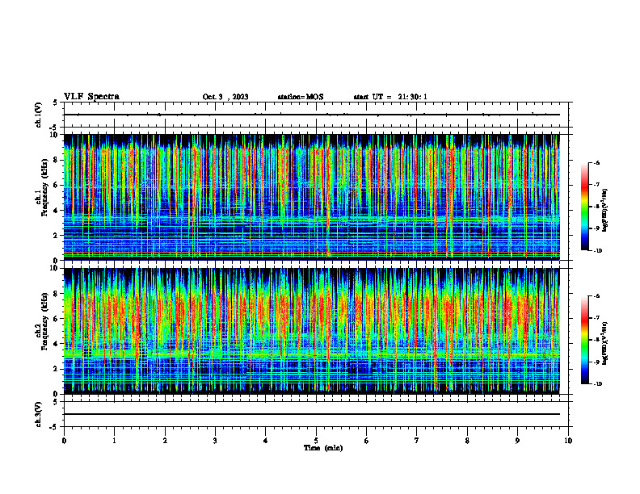Click the time axis tick label '9'
The width and height of the screenshot is (640, 494).
tap(517, 441)
